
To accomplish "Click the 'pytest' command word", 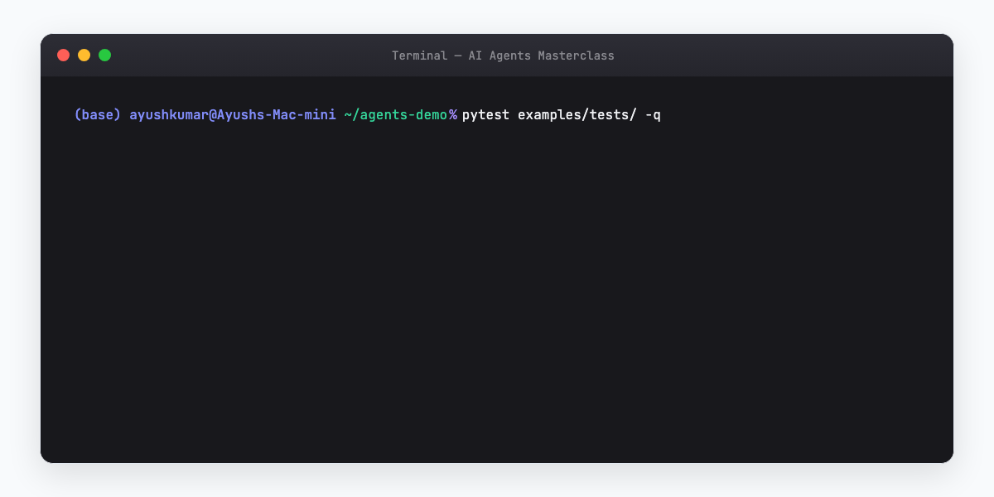I will point(486,114).
